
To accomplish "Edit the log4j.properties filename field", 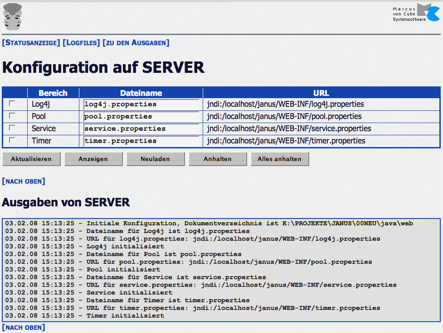I will click(141, 104).
